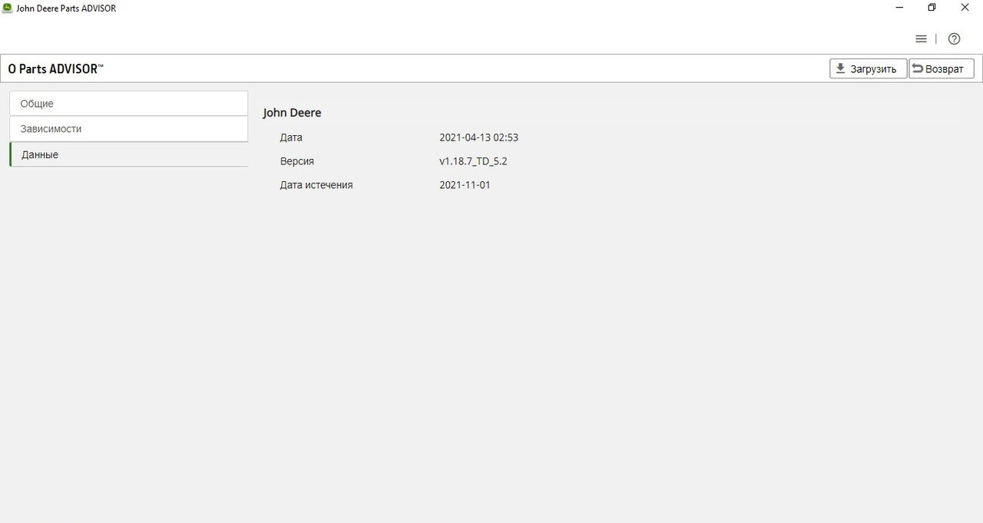Open the hamburger menu icon
This screenshot has width=983, height=523.
tap(921, 39)
